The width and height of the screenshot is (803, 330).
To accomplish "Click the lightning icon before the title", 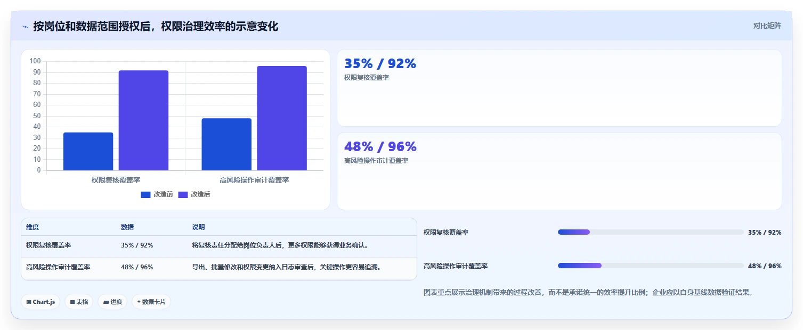I will tap(26, 27).
